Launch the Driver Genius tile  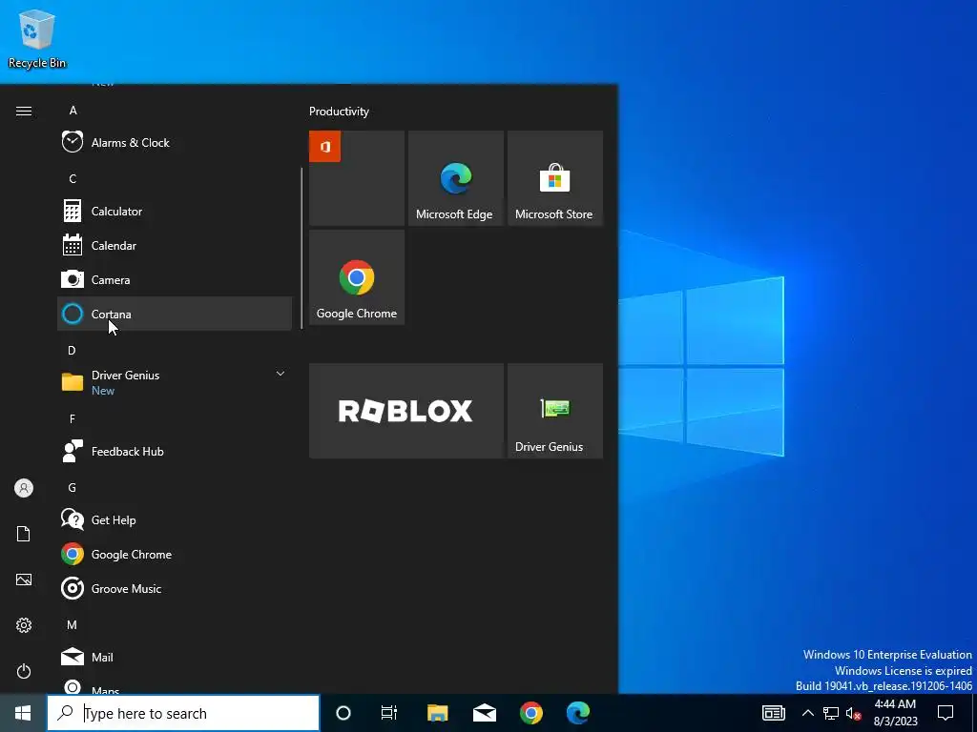tap(554, 411)
